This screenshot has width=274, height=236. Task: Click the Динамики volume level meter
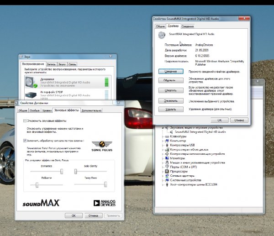(106, 82)
